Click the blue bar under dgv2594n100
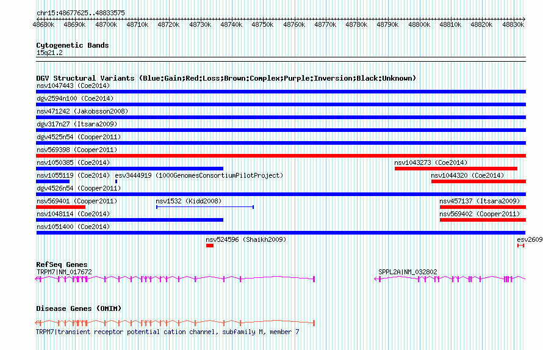Image resolution: width=543 pixels, height=350 pixels. pos(281,104)
